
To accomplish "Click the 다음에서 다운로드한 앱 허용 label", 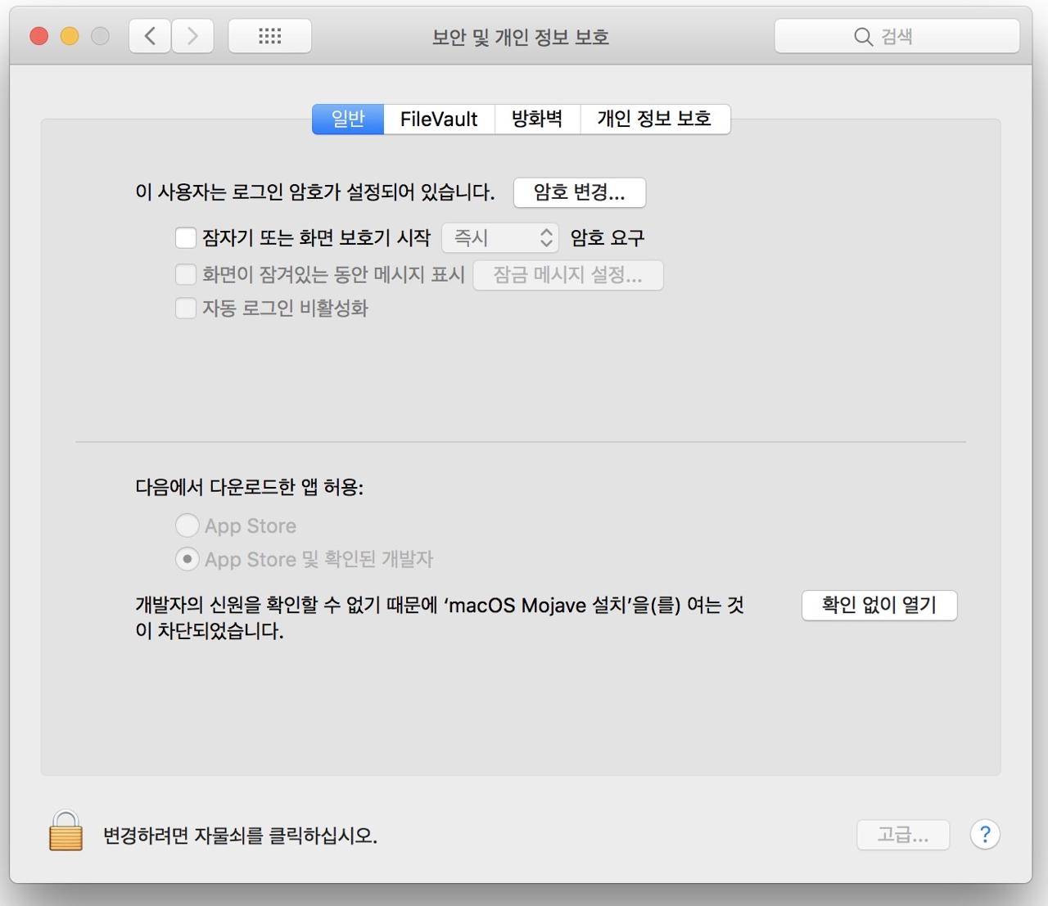I will (x=249, y=487).
